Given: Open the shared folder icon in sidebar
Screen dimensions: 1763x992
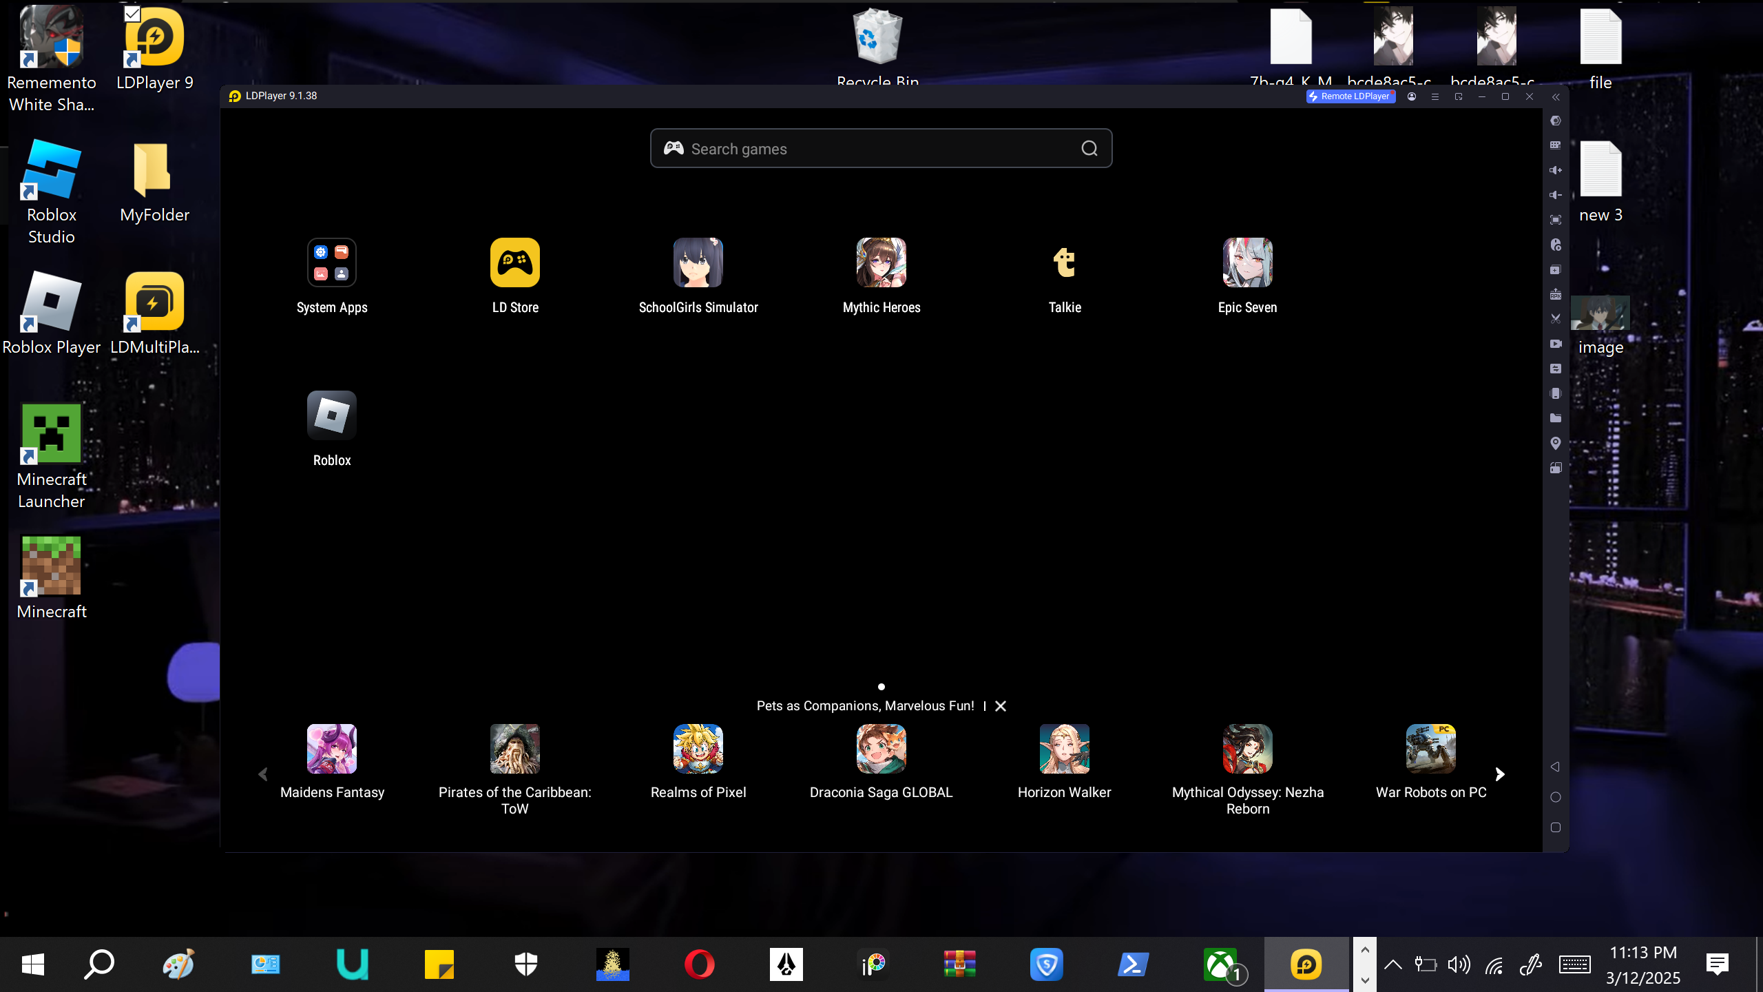Looking at the screenshot, I should point(1555,418).
